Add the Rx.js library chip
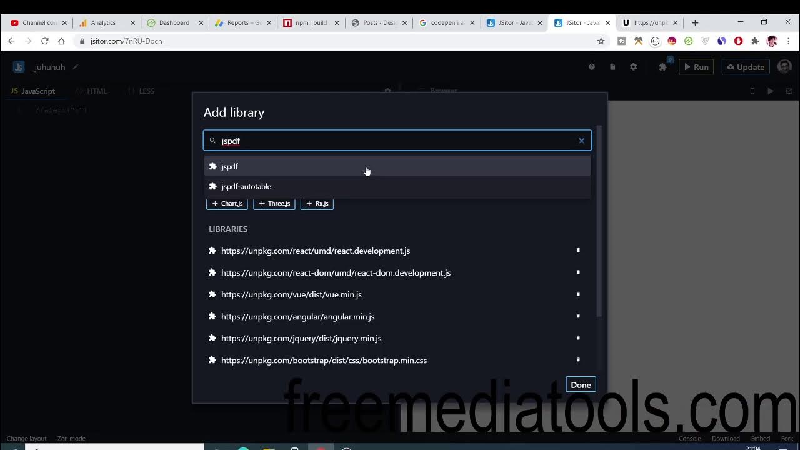800x450 pixels. pos(317,204)
